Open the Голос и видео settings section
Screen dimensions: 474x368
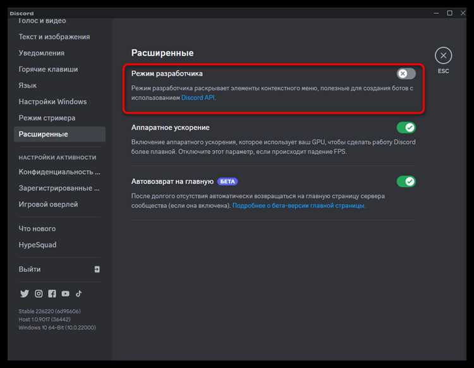[x=42, y=21]
